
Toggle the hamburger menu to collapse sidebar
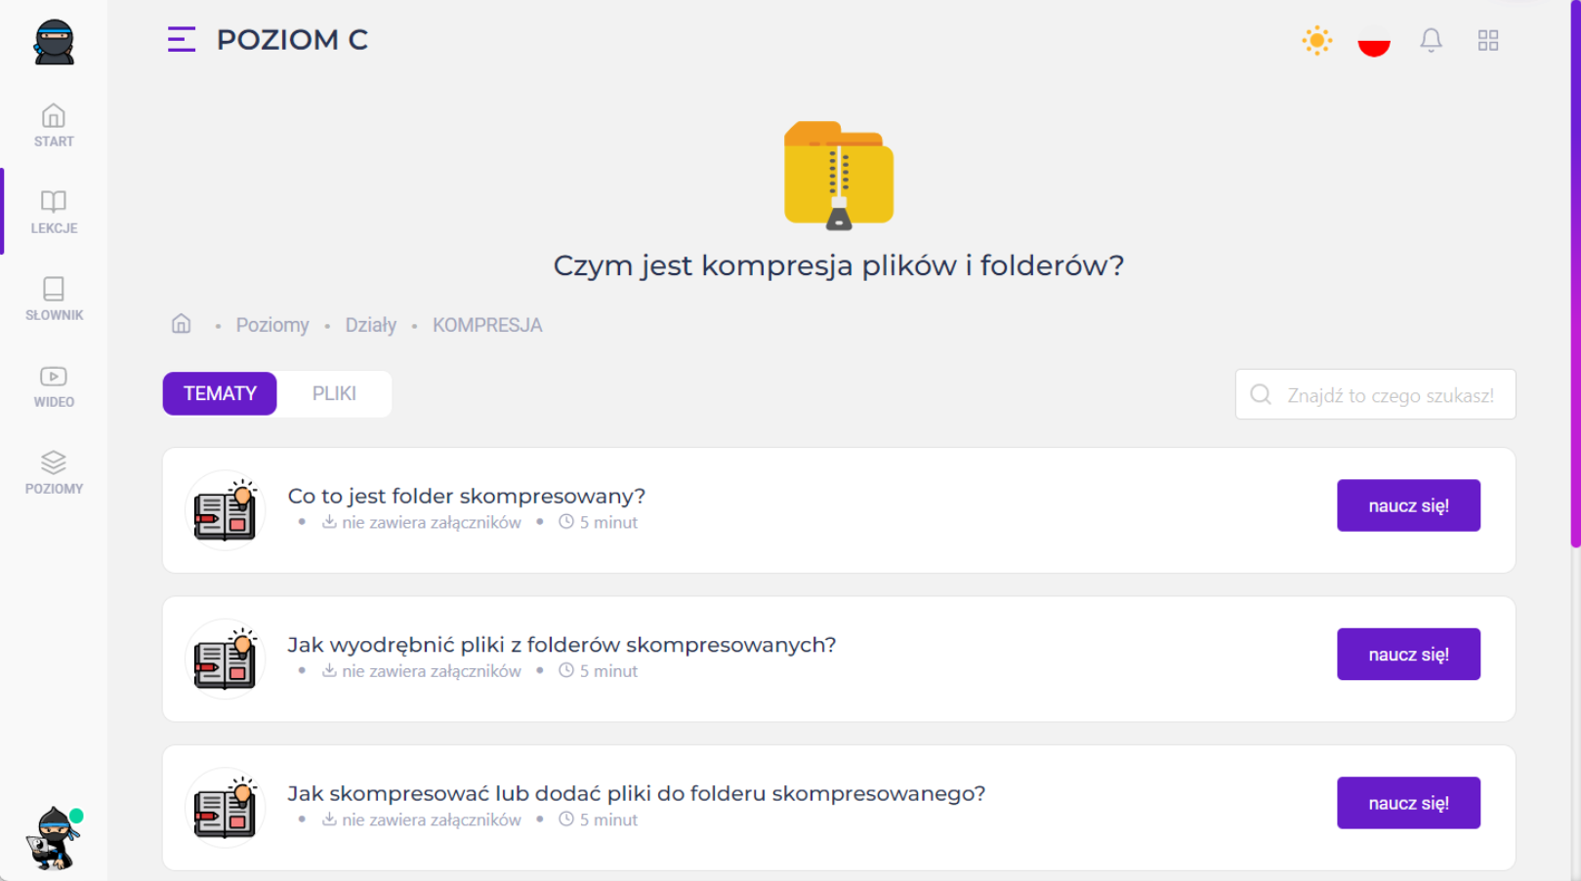182,39
